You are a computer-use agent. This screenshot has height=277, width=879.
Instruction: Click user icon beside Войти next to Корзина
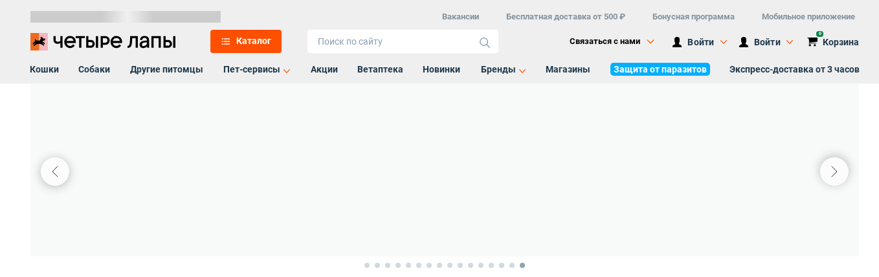(x=744, y=42)
